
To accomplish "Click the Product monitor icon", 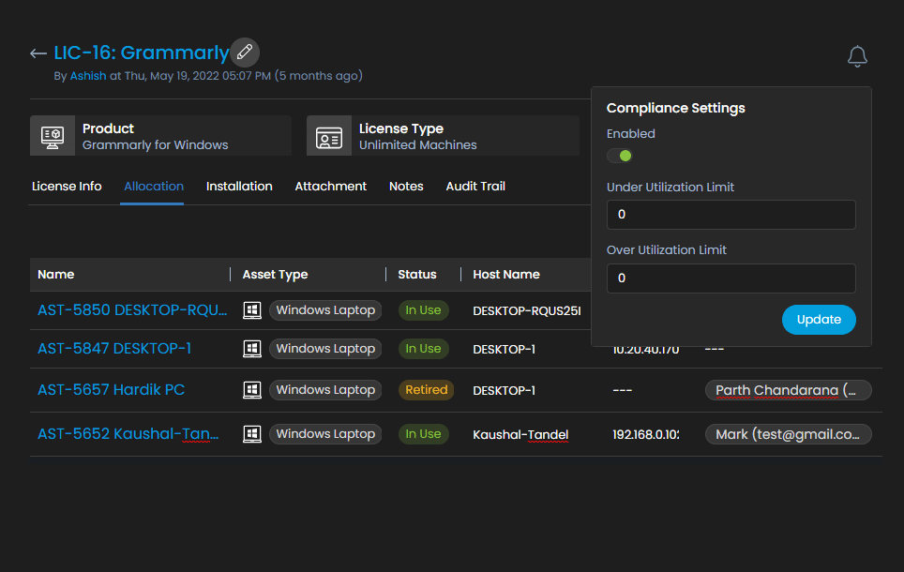I will pos(53,136).
